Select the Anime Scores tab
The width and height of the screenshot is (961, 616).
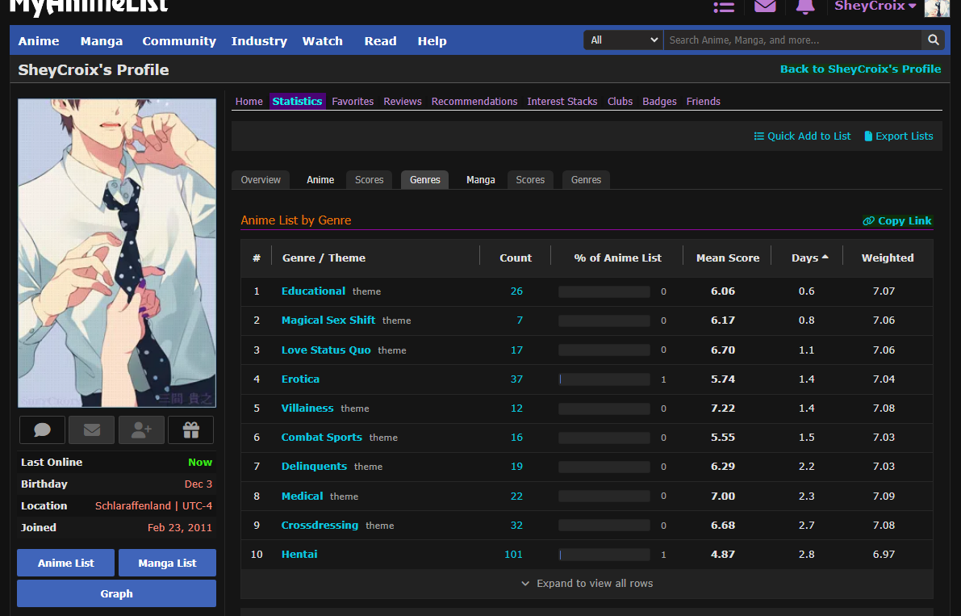pyautogui.click(x=369, y=179)
